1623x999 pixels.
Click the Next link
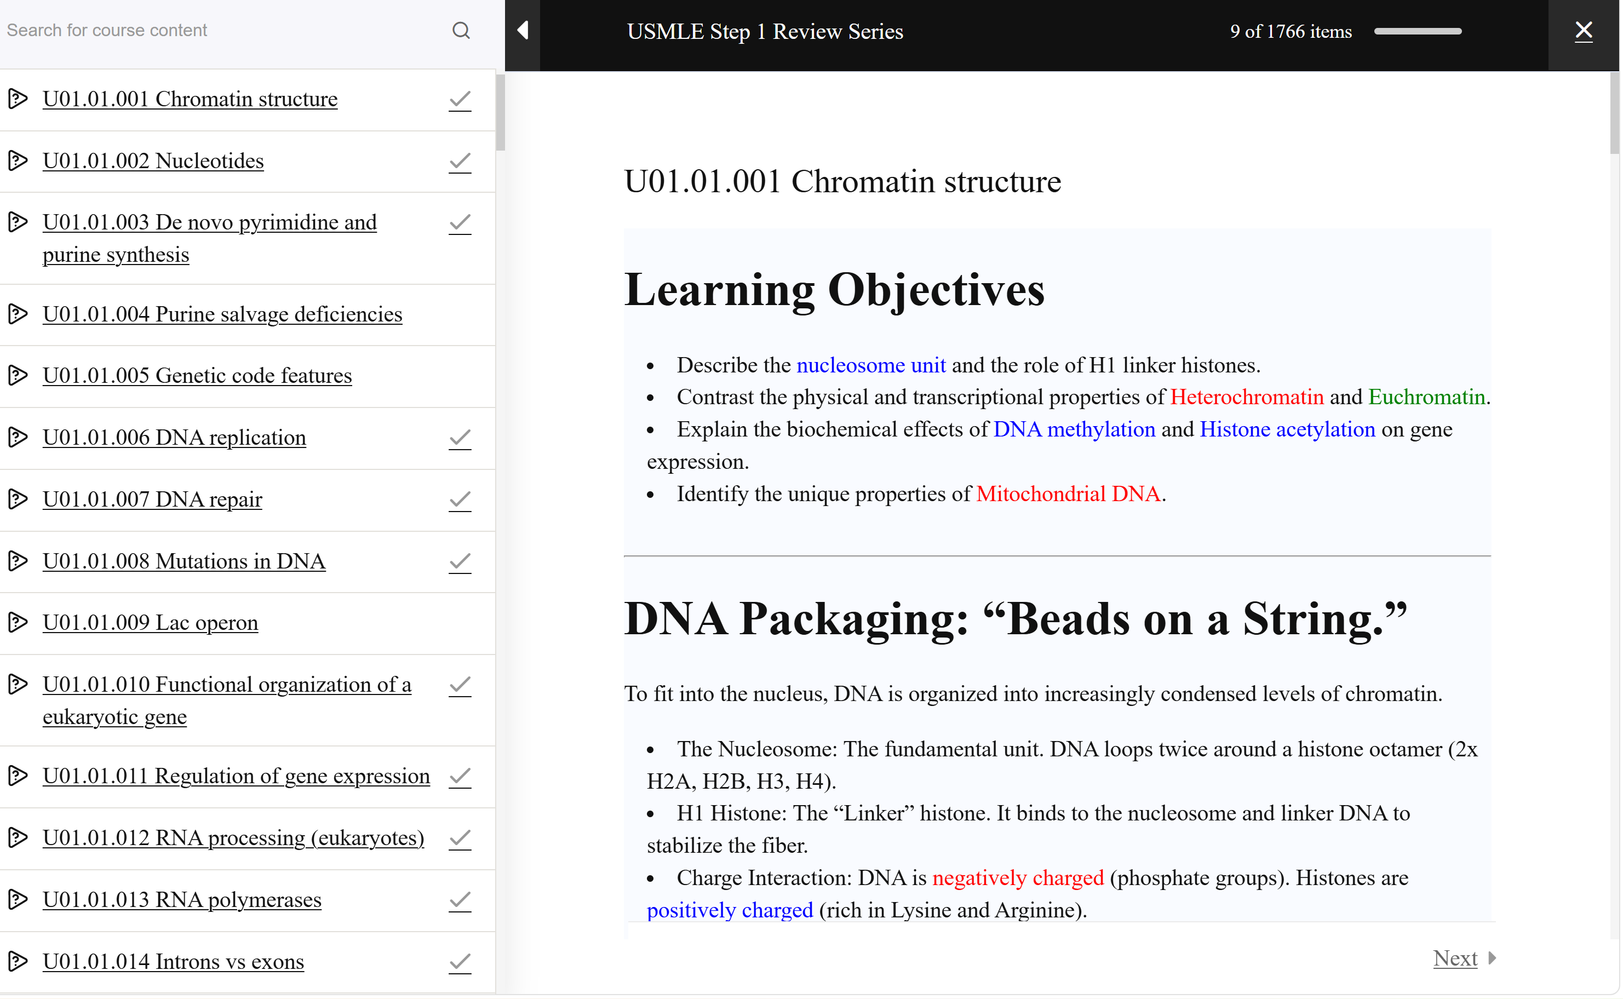tap(1456, 958)
